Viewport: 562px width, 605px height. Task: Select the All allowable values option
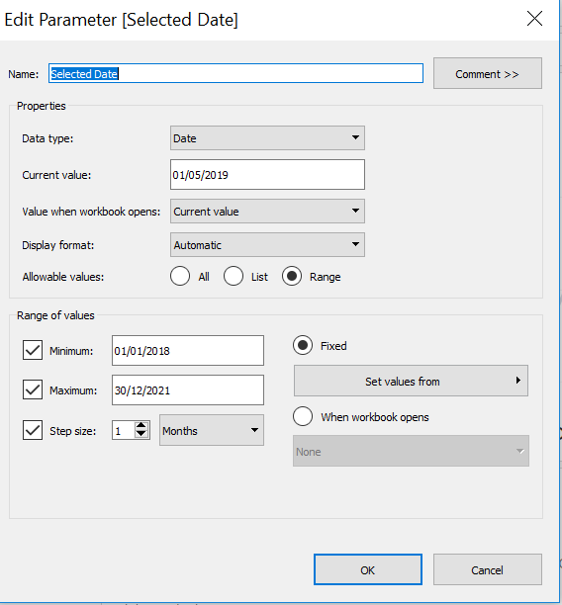pyautogui.click(x=180, y=276)
